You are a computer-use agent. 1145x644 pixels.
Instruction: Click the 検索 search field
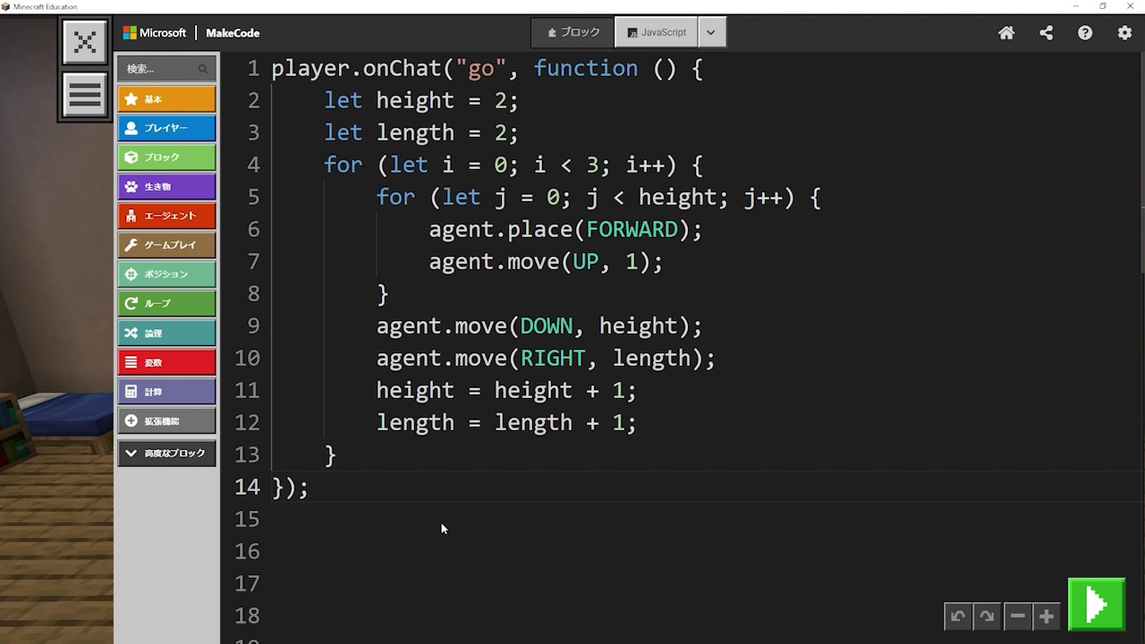161,69
